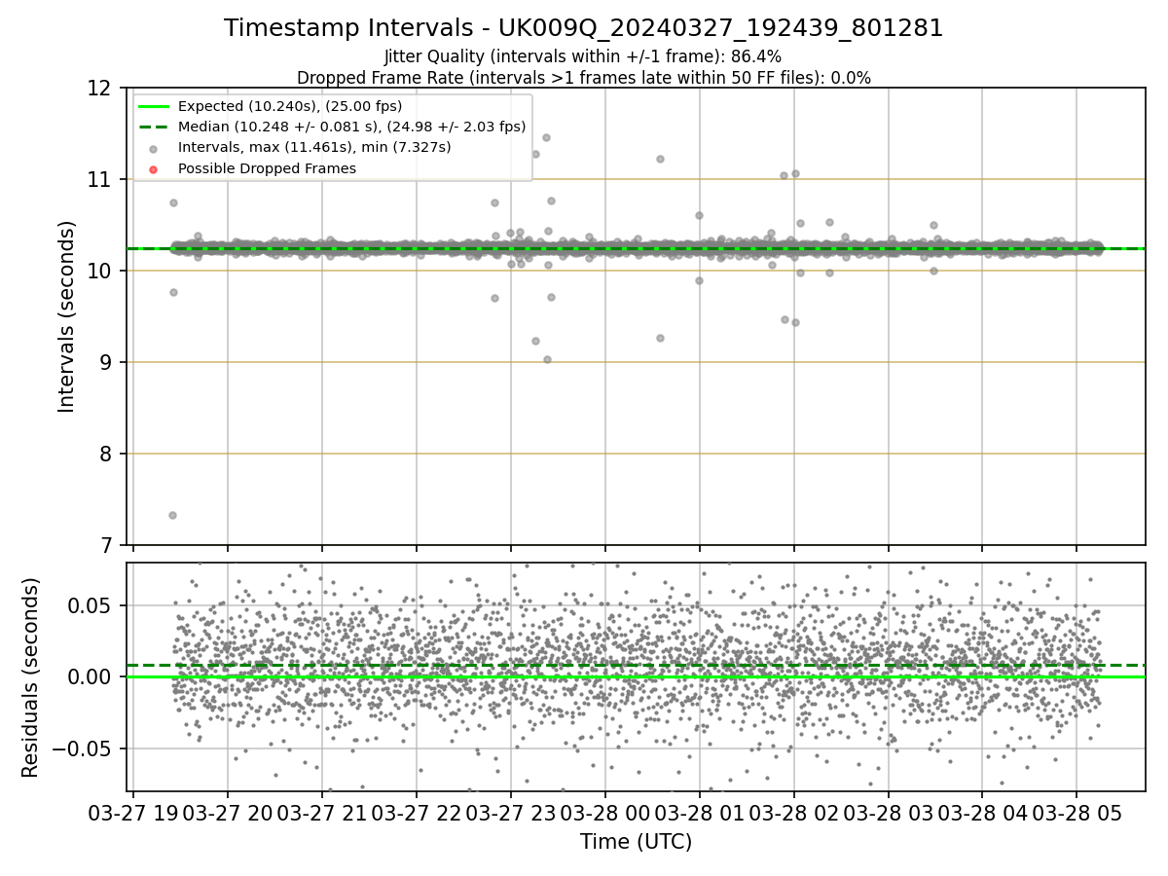Click the 'Residuals (seconds)' y-axis label
The height and width of the screenshot is (876, 1168).
pyautogui.click(x=31, y=677)
